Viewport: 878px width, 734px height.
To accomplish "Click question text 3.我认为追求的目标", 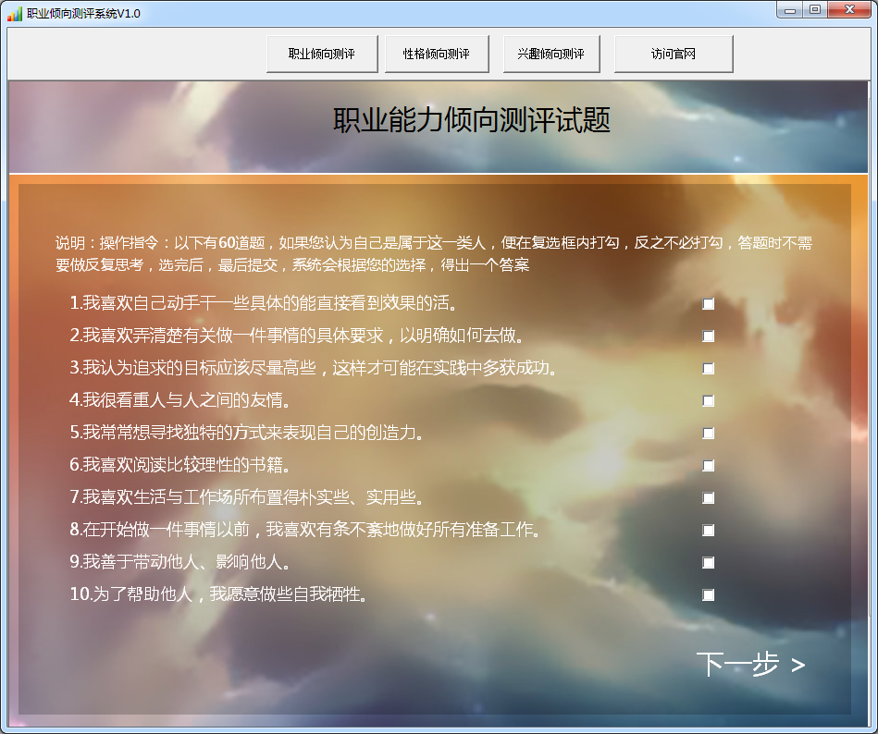I will pos(315,368).
